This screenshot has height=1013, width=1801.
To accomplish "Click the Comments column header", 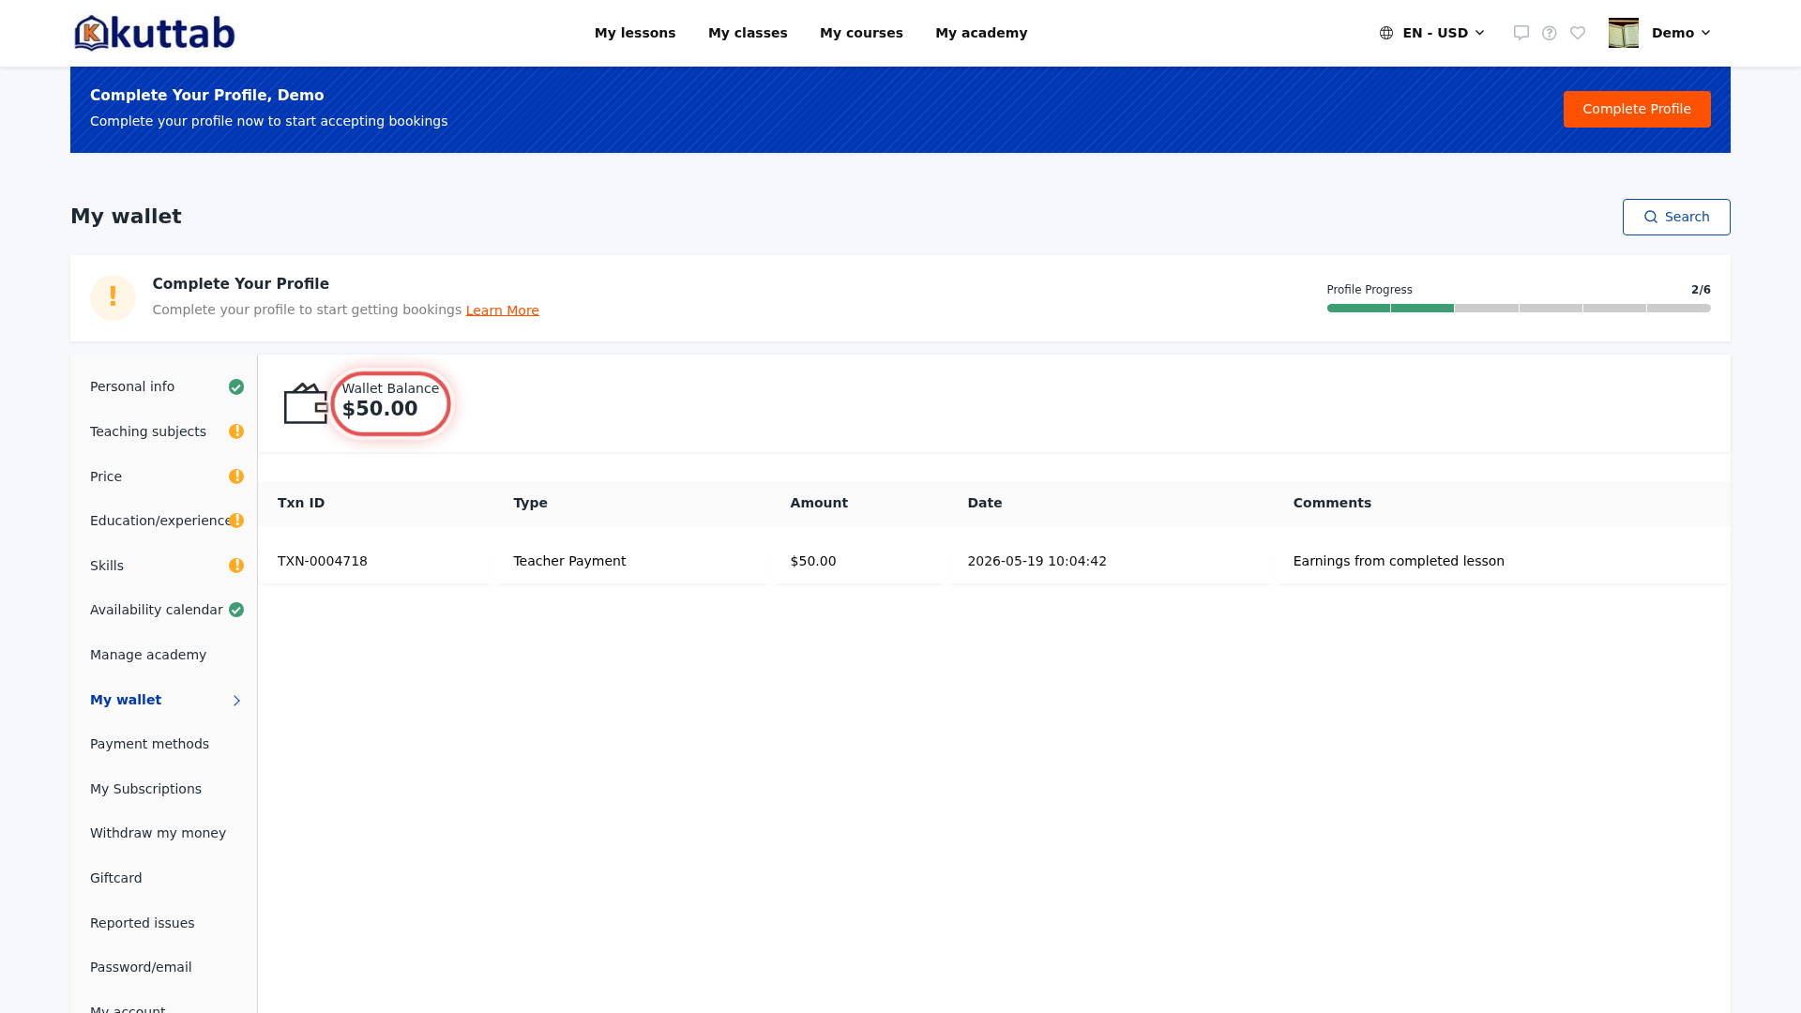I will coord(1332,503).
